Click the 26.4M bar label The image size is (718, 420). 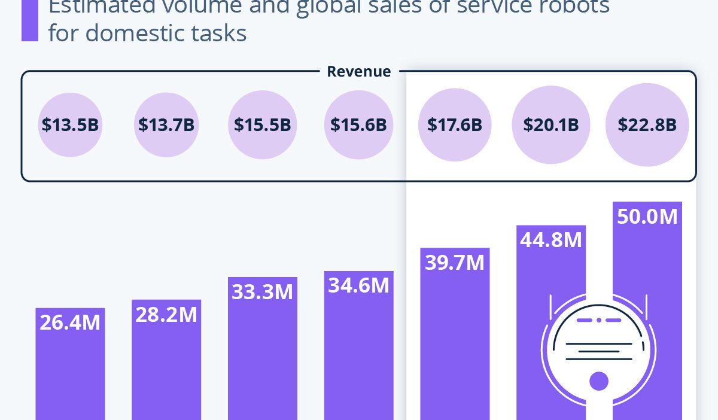click(x=70, y=322)
